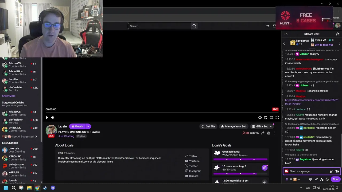Mute the stream volume icon
342x192 pixels.
point(53,118)
